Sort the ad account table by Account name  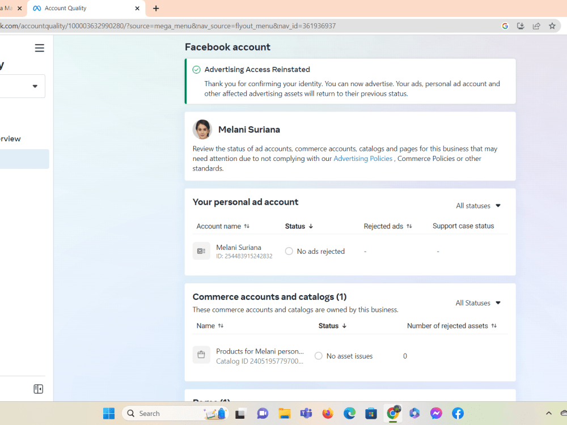coord(223,226)
